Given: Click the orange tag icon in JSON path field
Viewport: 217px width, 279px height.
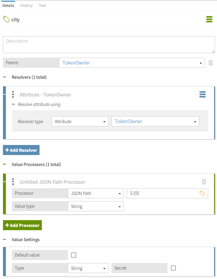Looking at the screenshot, I should [x=202, y=193].
